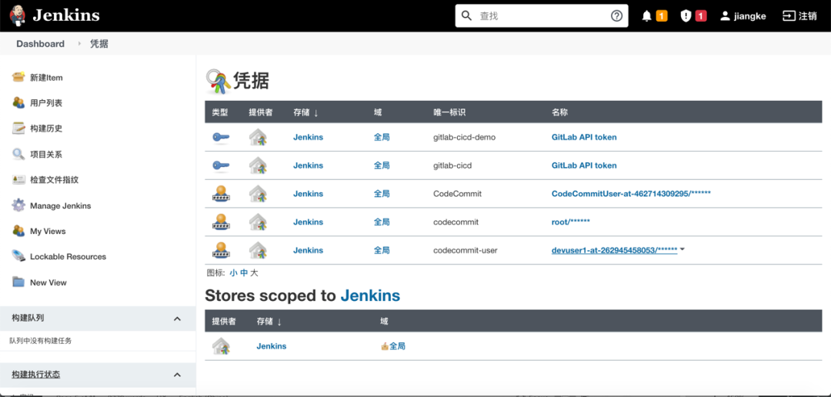Click the 查找 search input field
Image resolution: width=831 pixels, height=397 pixels.
coord(542,16)
